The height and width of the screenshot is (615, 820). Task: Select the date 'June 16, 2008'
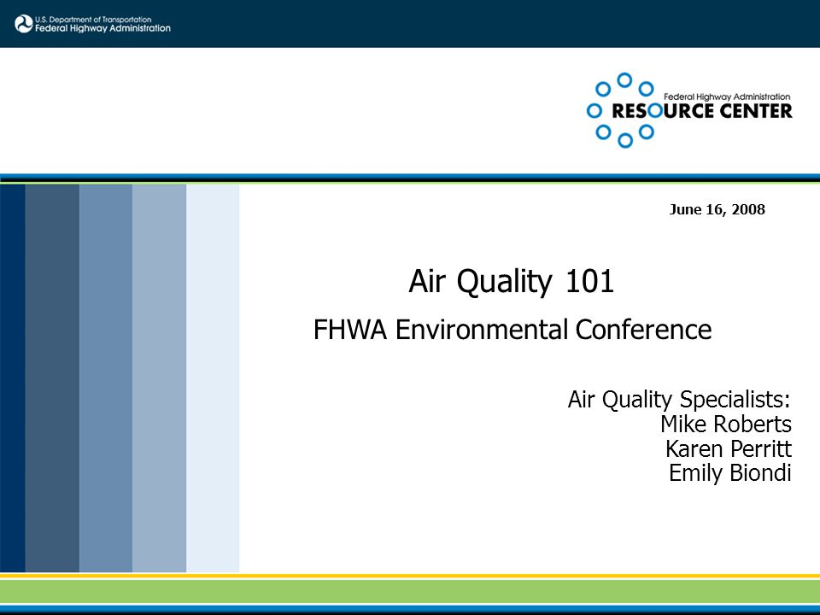tap(717, 209)
